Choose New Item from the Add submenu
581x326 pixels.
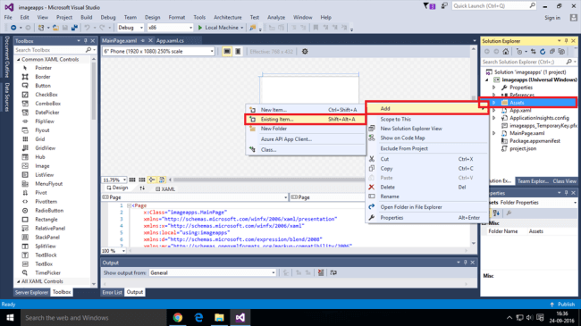306,110
